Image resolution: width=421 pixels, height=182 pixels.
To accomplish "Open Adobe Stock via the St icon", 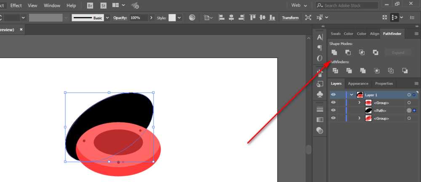I will click(104, 5).
